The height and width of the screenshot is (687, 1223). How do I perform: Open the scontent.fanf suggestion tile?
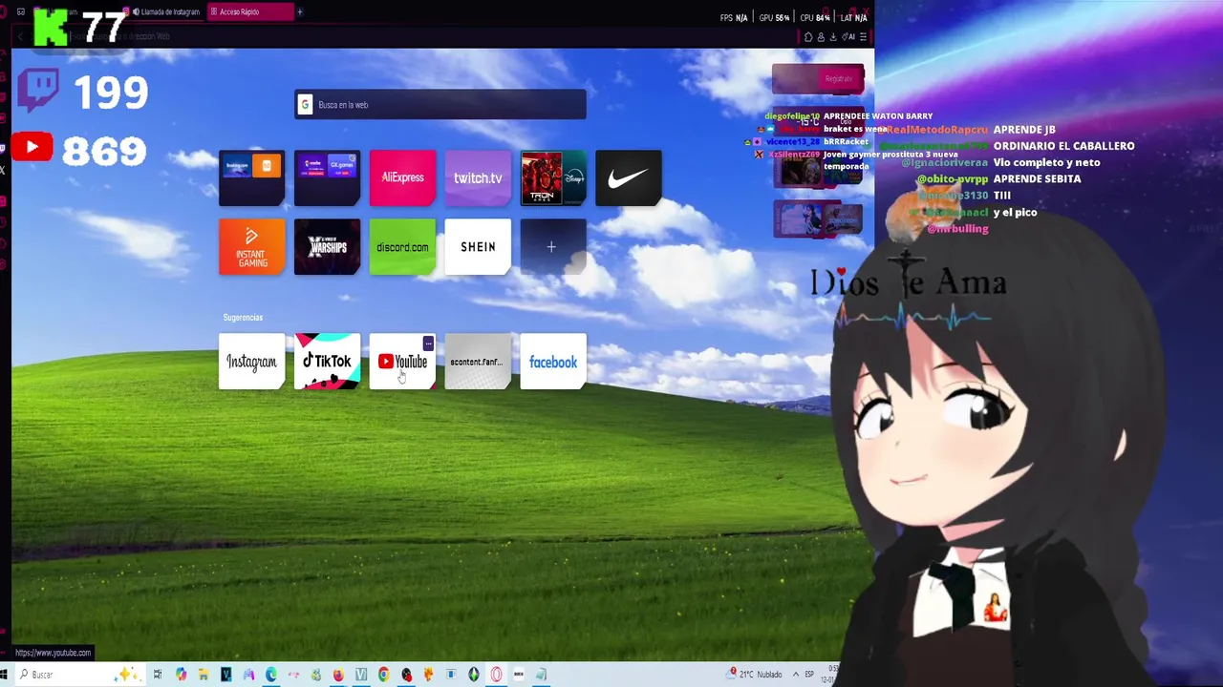[478, 362]
